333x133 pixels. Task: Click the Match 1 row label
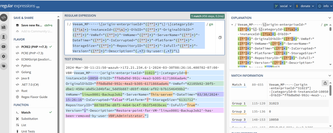pos(239,85)
